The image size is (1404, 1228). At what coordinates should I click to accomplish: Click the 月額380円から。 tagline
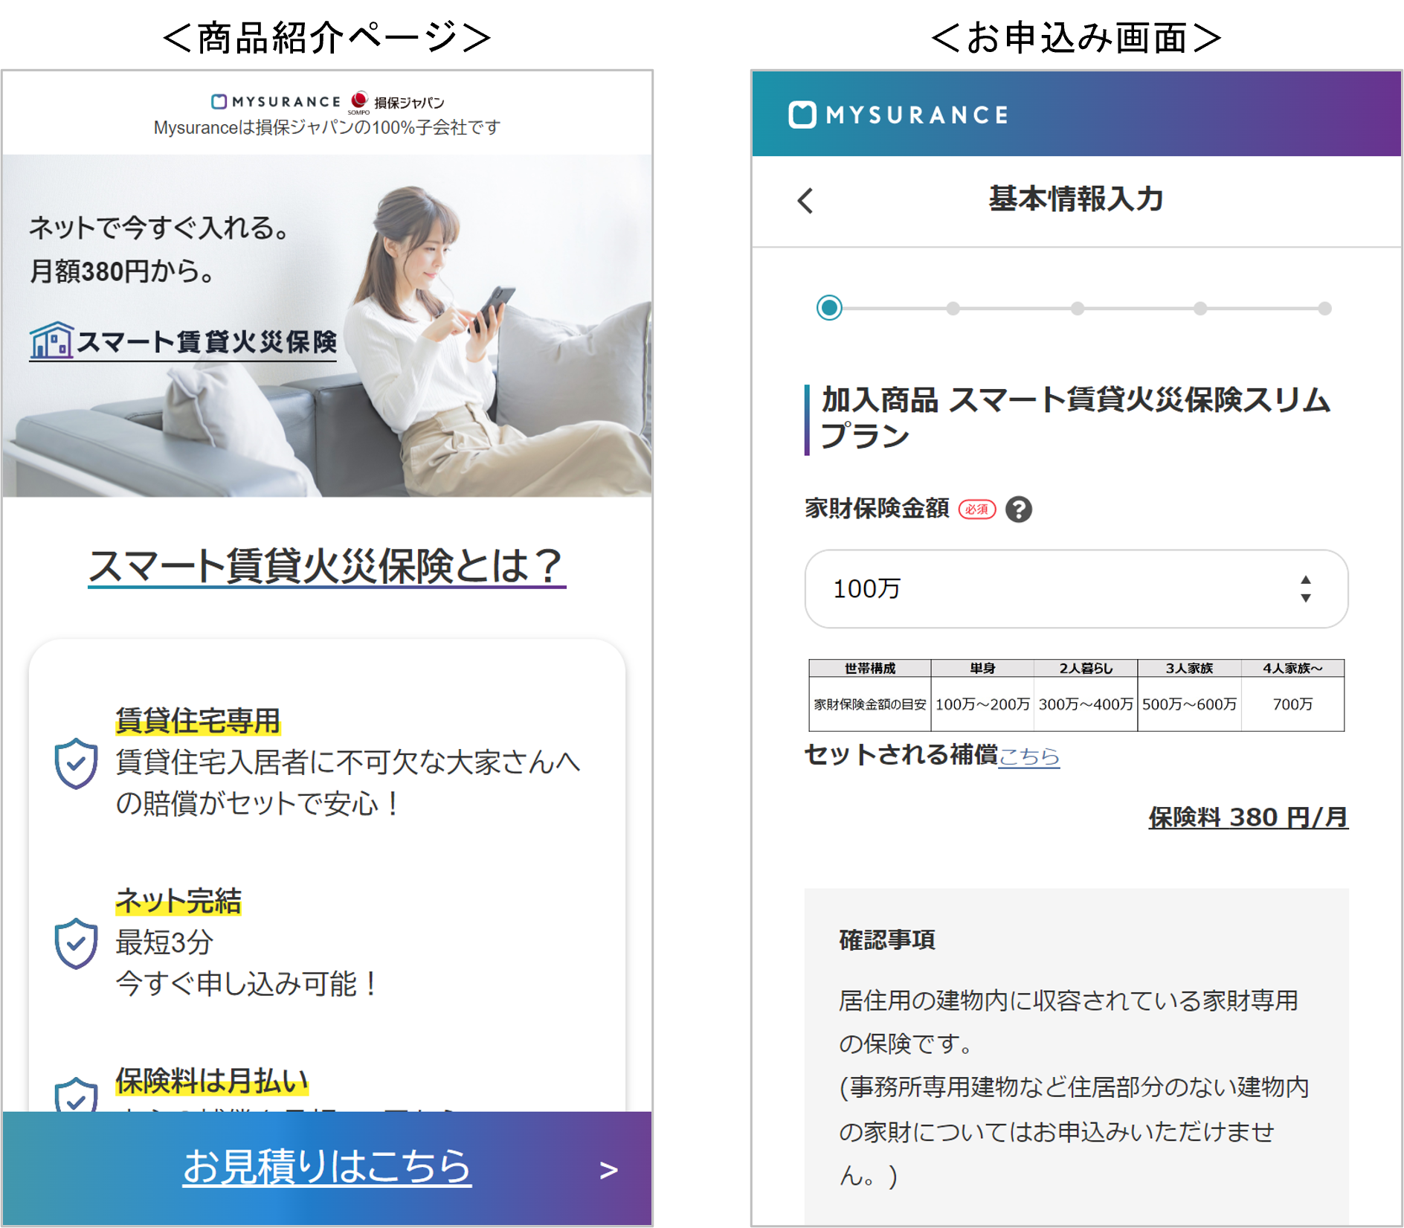(123, 271)
